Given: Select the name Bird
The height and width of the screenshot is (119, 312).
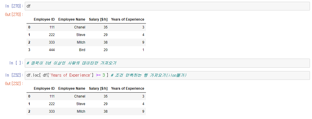Looking at the screenshot, I should point(82,50).
